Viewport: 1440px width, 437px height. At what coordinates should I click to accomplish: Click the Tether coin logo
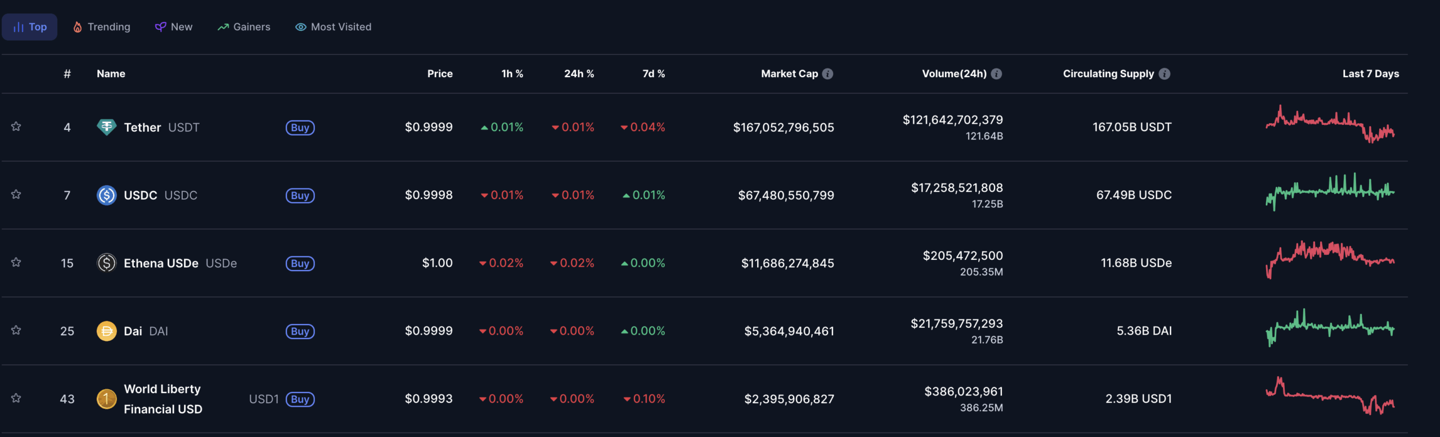[x=106, y=127]
